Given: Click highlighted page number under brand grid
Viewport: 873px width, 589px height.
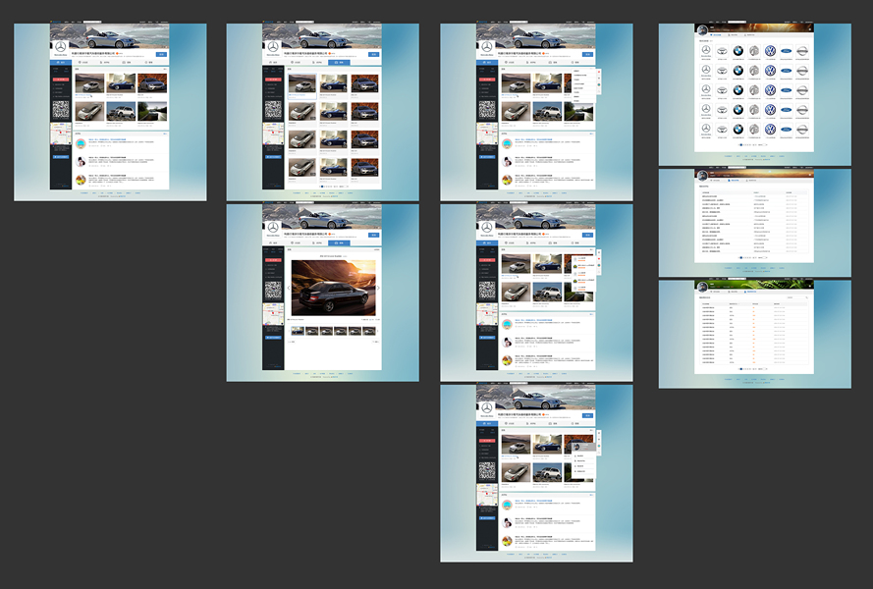Looking at the screenshot, I should (741, 144).
